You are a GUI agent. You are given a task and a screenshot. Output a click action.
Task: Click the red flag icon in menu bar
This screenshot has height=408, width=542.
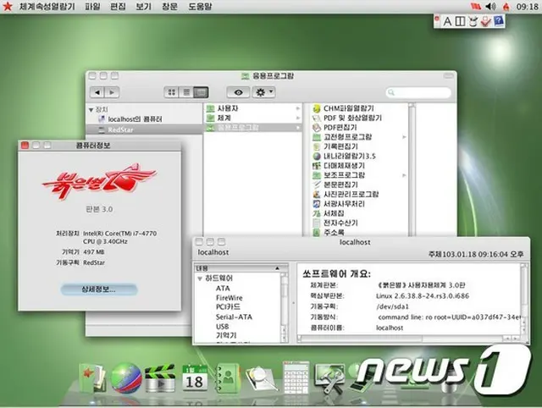click(476, 6)
